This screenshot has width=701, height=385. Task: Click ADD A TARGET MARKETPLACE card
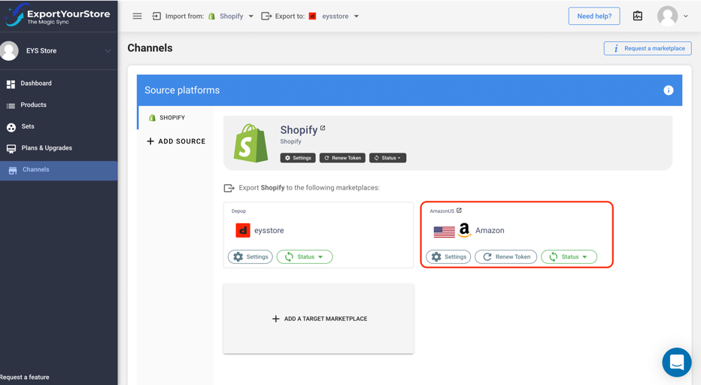point(319,318)
